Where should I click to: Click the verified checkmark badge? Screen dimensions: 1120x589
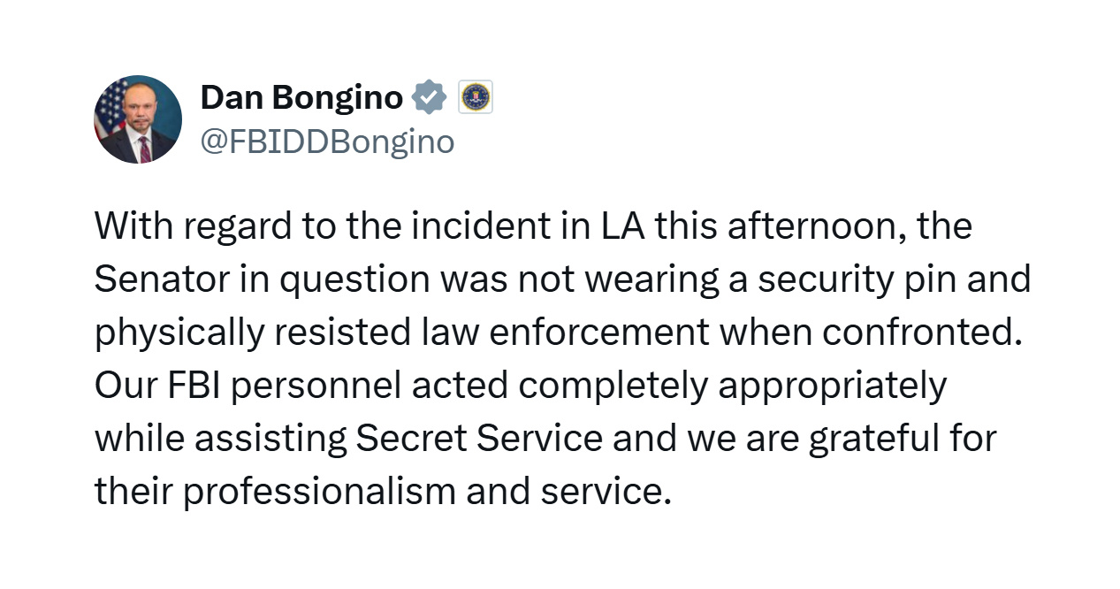click(x=430, y=97)
